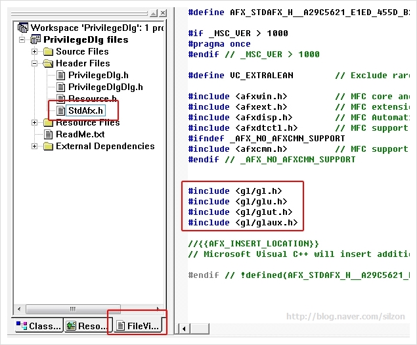Click the '#include <gl/glut.h>' code line
This screenshot has width=417, height=345.
pos(240,212)
